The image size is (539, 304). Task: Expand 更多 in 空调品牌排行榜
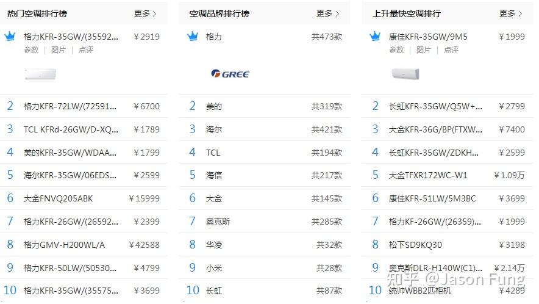pos(327,13)
